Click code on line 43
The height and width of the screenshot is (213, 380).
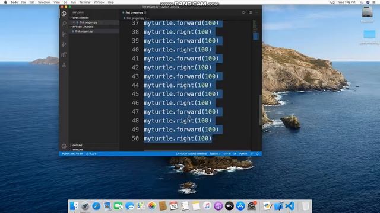tap(181, 76)
